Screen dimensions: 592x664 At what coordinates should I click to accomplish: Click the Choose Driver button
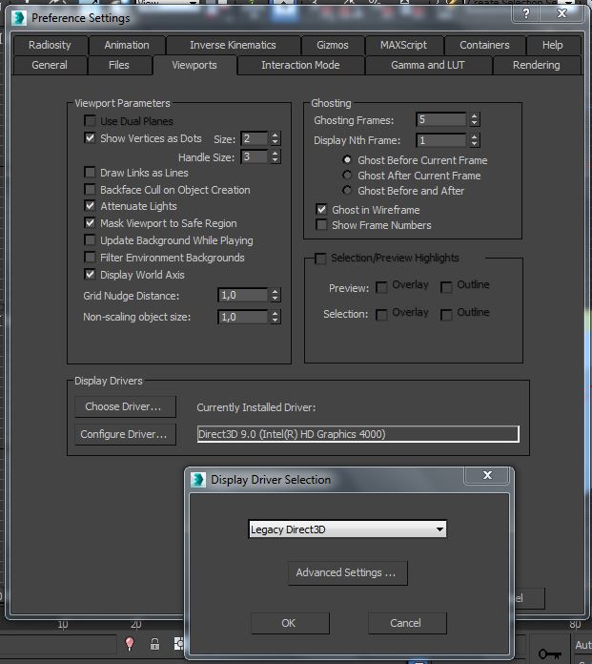coord(125,406)
